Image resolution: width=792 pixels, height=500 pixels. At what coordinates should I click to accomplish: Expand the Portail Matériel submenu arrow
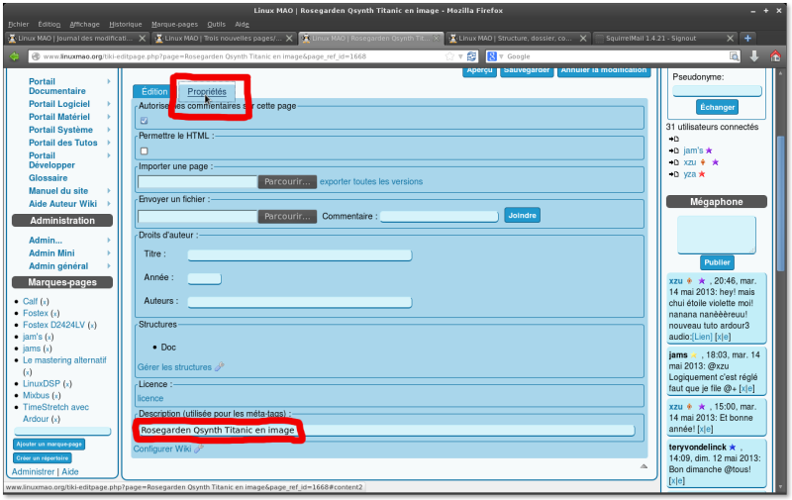click(109, 117)
